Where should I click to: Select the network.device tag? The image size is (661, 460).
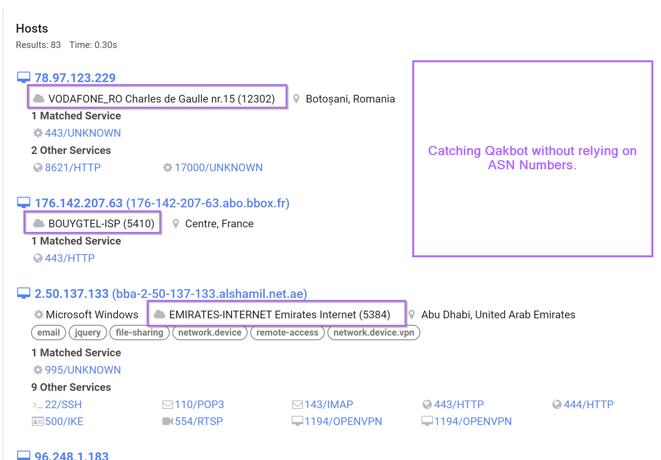(x=210, y=333)
